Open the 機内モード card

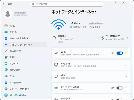(91, 97)
